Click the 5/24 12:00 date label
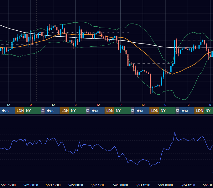 [188, 185]
